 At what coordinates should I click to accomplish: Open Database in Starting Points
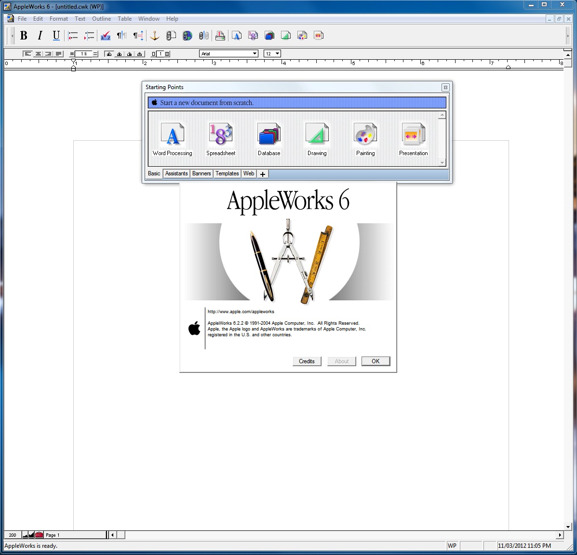coord(269,139)
